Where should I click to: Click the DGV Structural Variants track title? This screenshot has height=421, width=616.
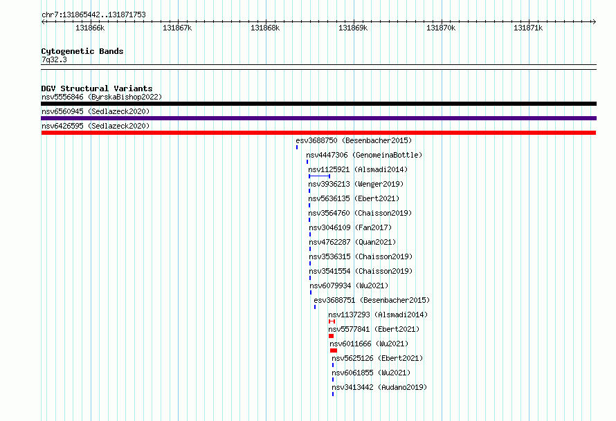97,88
